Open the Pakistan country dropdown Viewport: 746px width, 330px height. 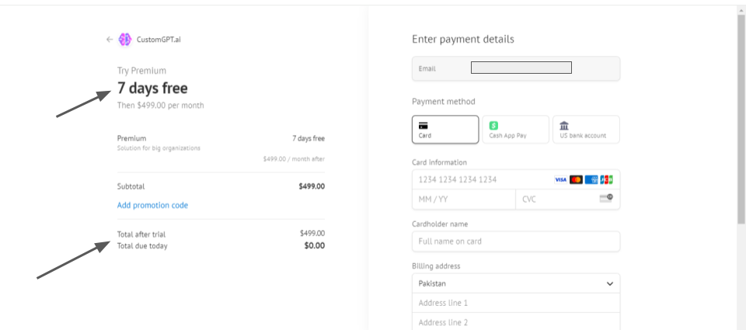click(x=516, y=283)
